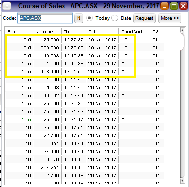This screenshot has height=187, width=189.
Task: Select volume cell 22,700
Action: click(47, 136)
